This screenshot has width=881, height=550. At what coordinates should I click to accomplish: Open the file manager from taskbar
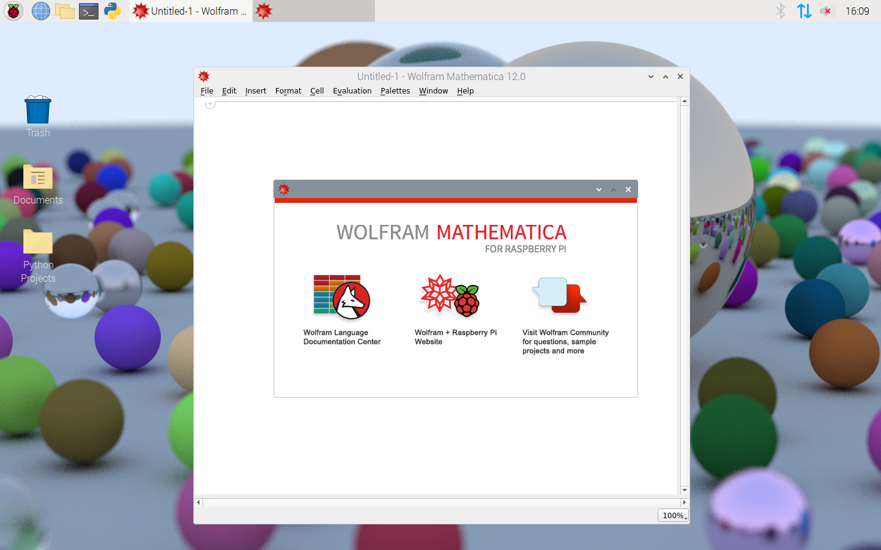(64, 11)
